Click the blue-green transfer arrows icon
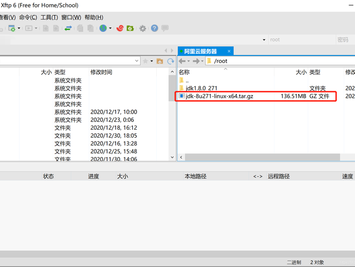This screenshot has height=267, width=355. pos(68,28)
